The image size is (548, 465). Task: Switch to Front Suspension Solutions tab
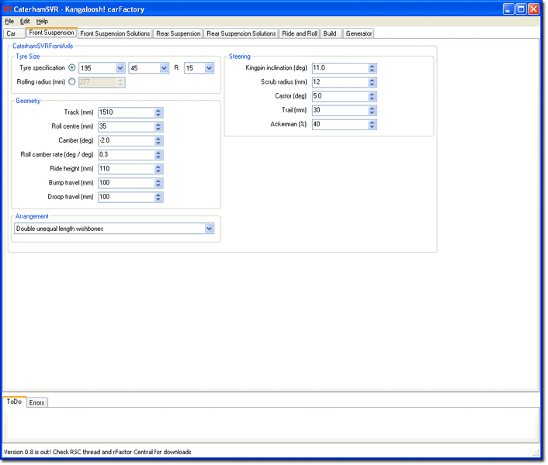(115, 33)
